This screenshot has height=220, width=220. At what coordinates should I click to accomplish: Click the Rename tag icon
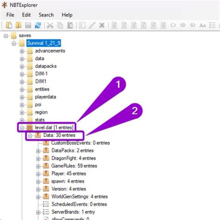click(x=82, y=26)
